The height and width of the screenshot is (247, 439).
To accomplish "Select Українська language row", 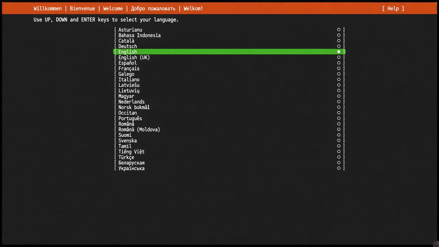I will [x=229, y=168].
